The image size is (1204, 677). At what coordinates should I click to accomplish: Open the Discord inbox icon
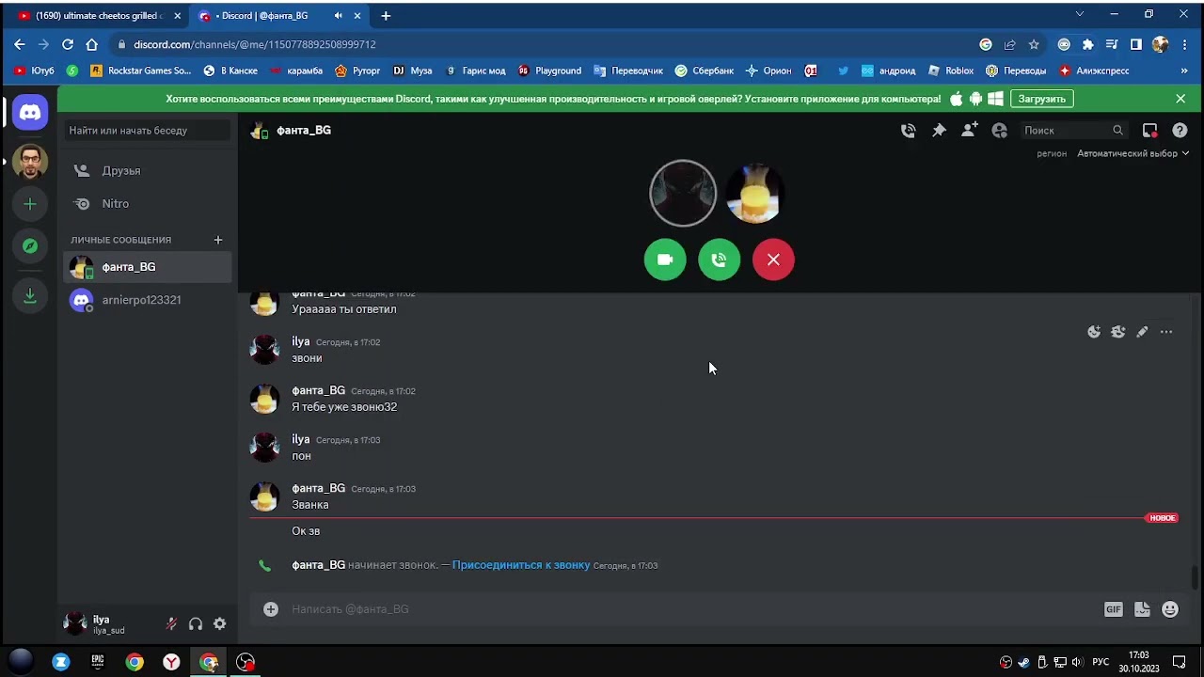1149,131
